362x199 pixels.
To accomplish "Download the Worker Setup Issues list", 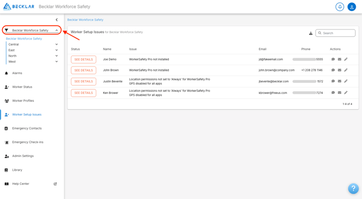I will click(x=311, y=33).
